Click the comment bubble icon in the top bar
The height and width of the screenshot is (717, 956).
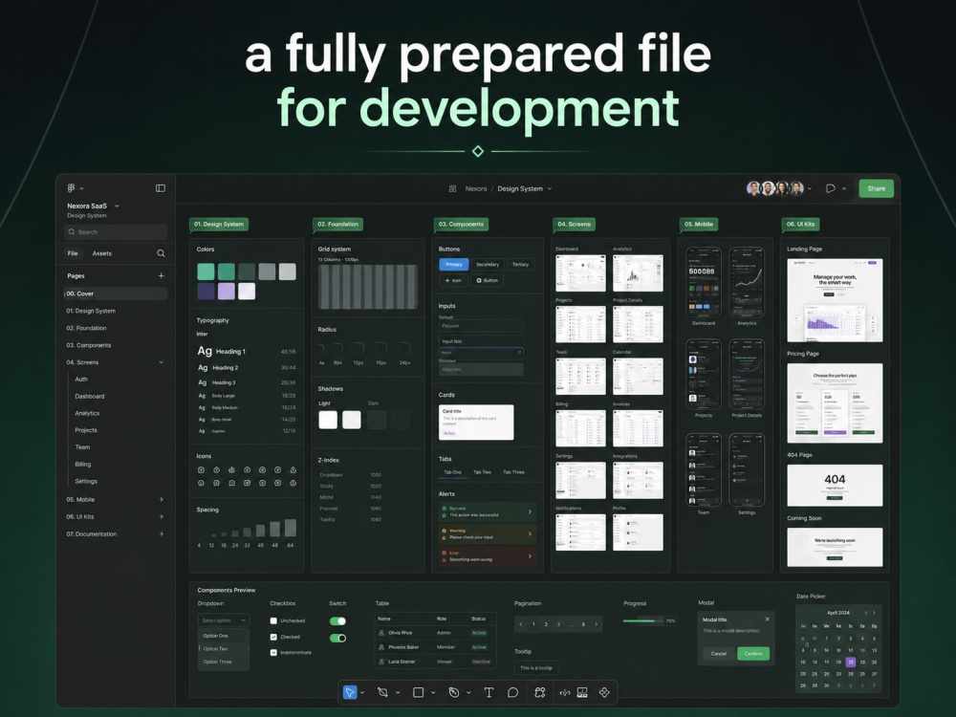(x=831, y=188)
